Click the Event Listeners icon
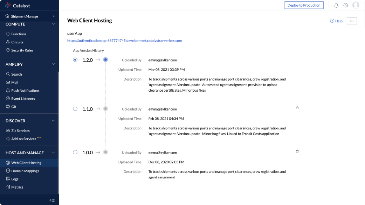Viewport: 365px width, 205px height. (8, 98)
